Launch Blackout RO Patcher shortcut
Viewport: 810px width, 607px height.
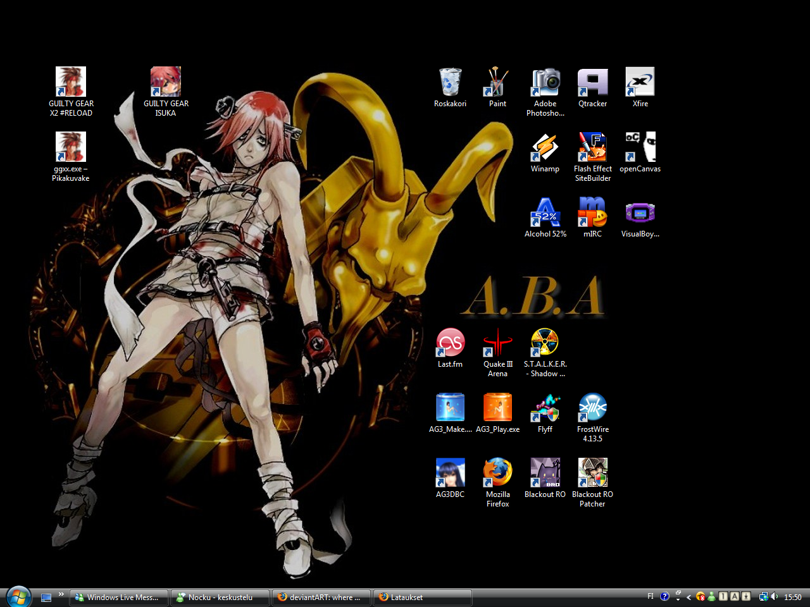593,482
